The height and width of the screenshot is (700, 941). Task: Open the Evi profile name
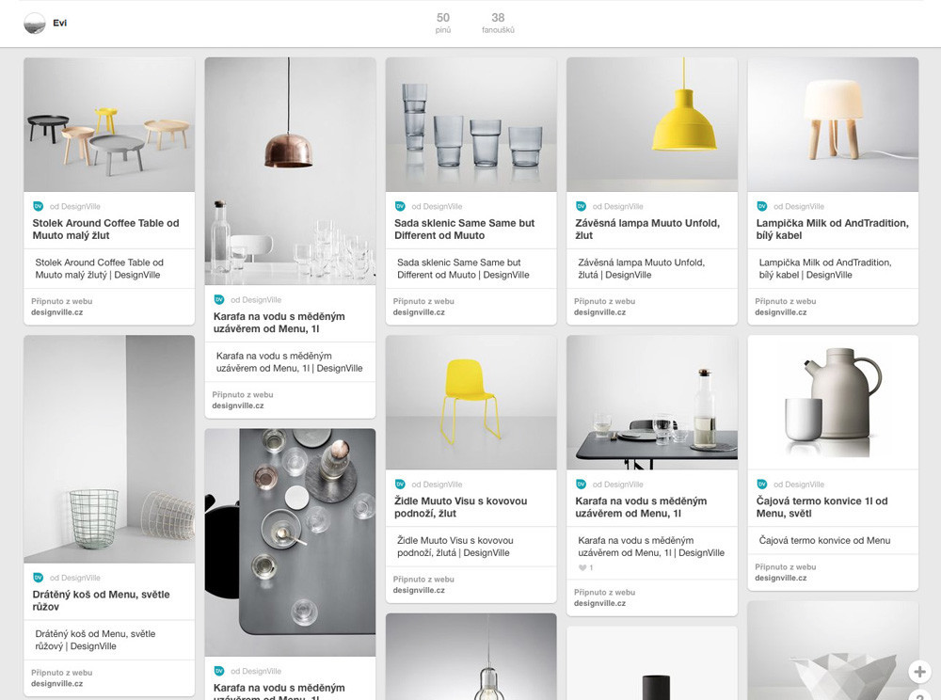coord(59,23)
